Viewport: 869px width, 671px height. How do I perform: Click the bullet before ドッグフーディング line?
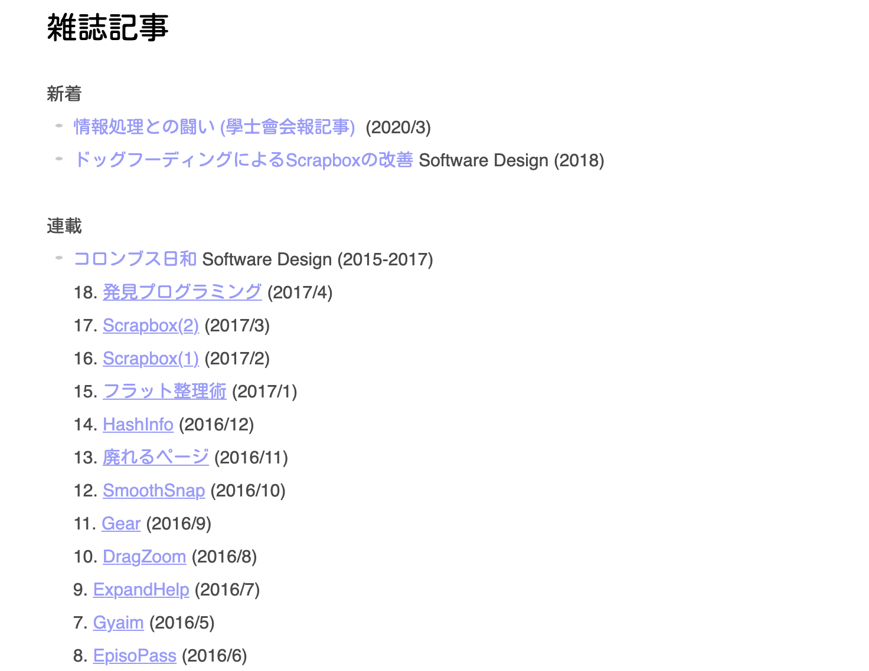(59, 158)
